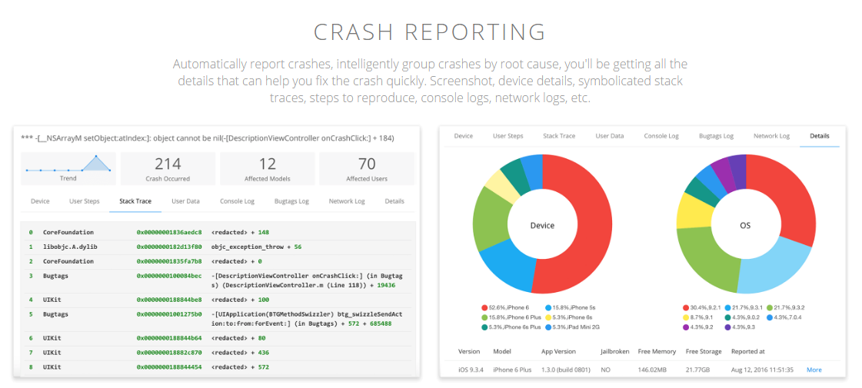Click the Device label inside the donut chart

pyautogui.click(x=542, y=225)
